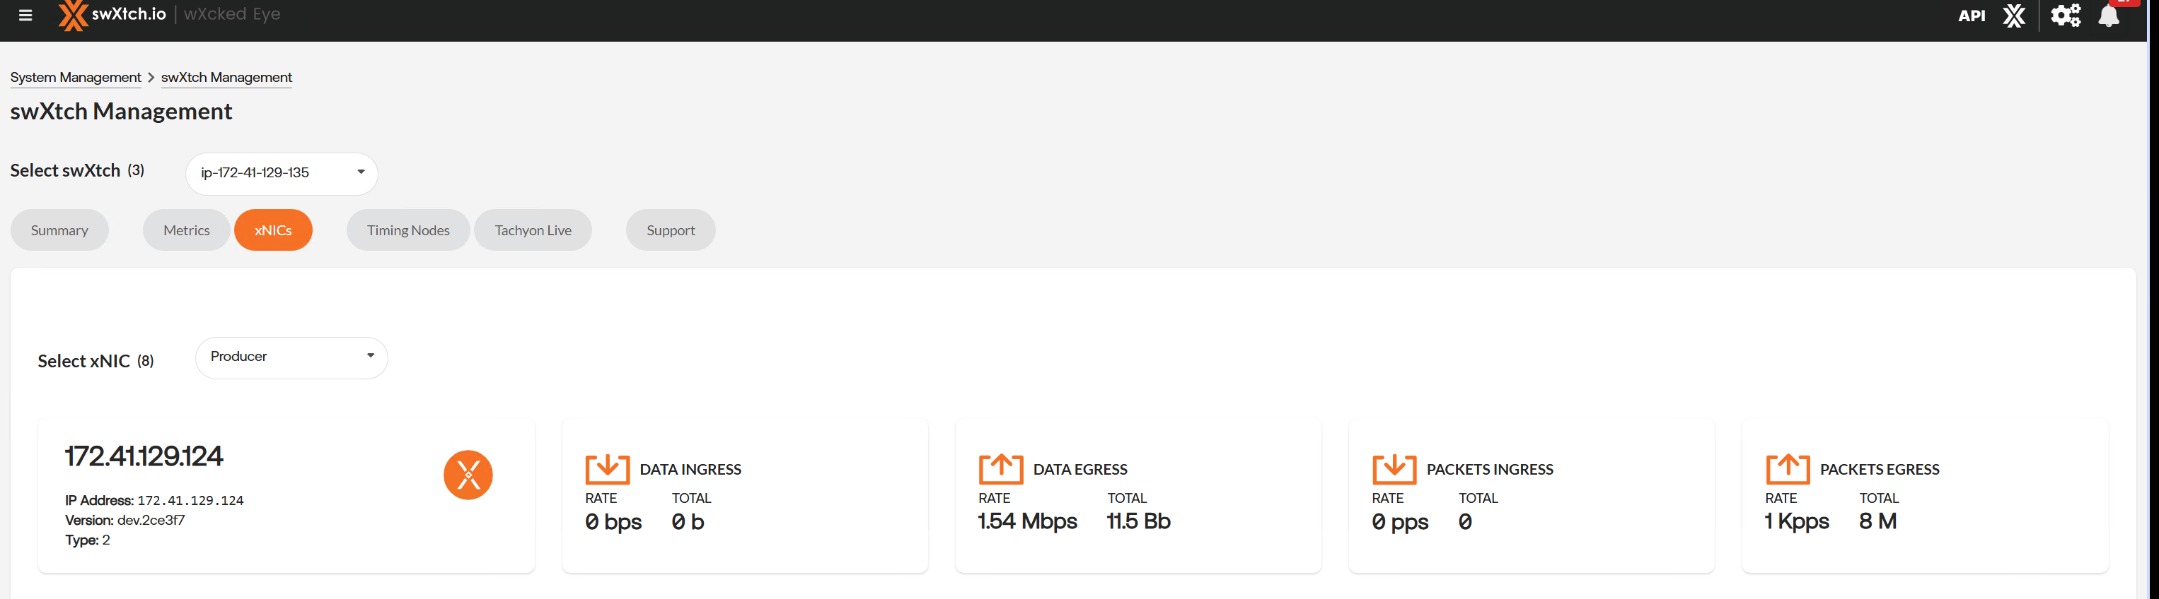Click the Packets Egress icon

pyautogui.click(x=1787, y=469)
